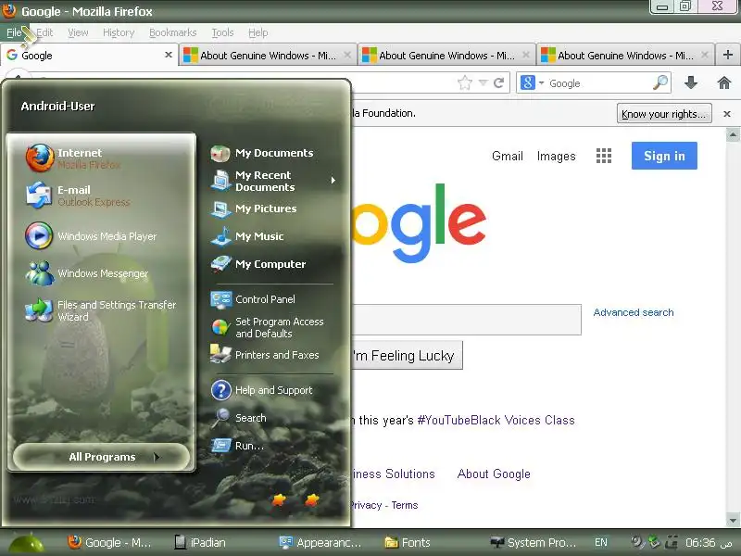
Task: Bookmark this page with star icon
Action: point(465,83)
